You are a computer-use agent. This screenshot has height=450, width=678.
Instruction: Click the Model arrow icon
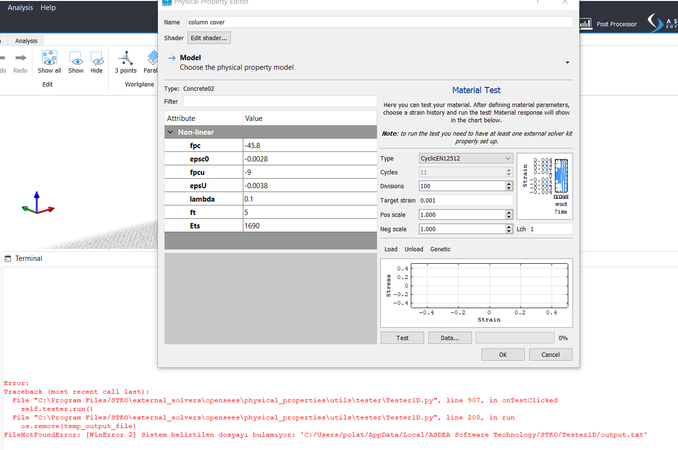pos(172,58)
